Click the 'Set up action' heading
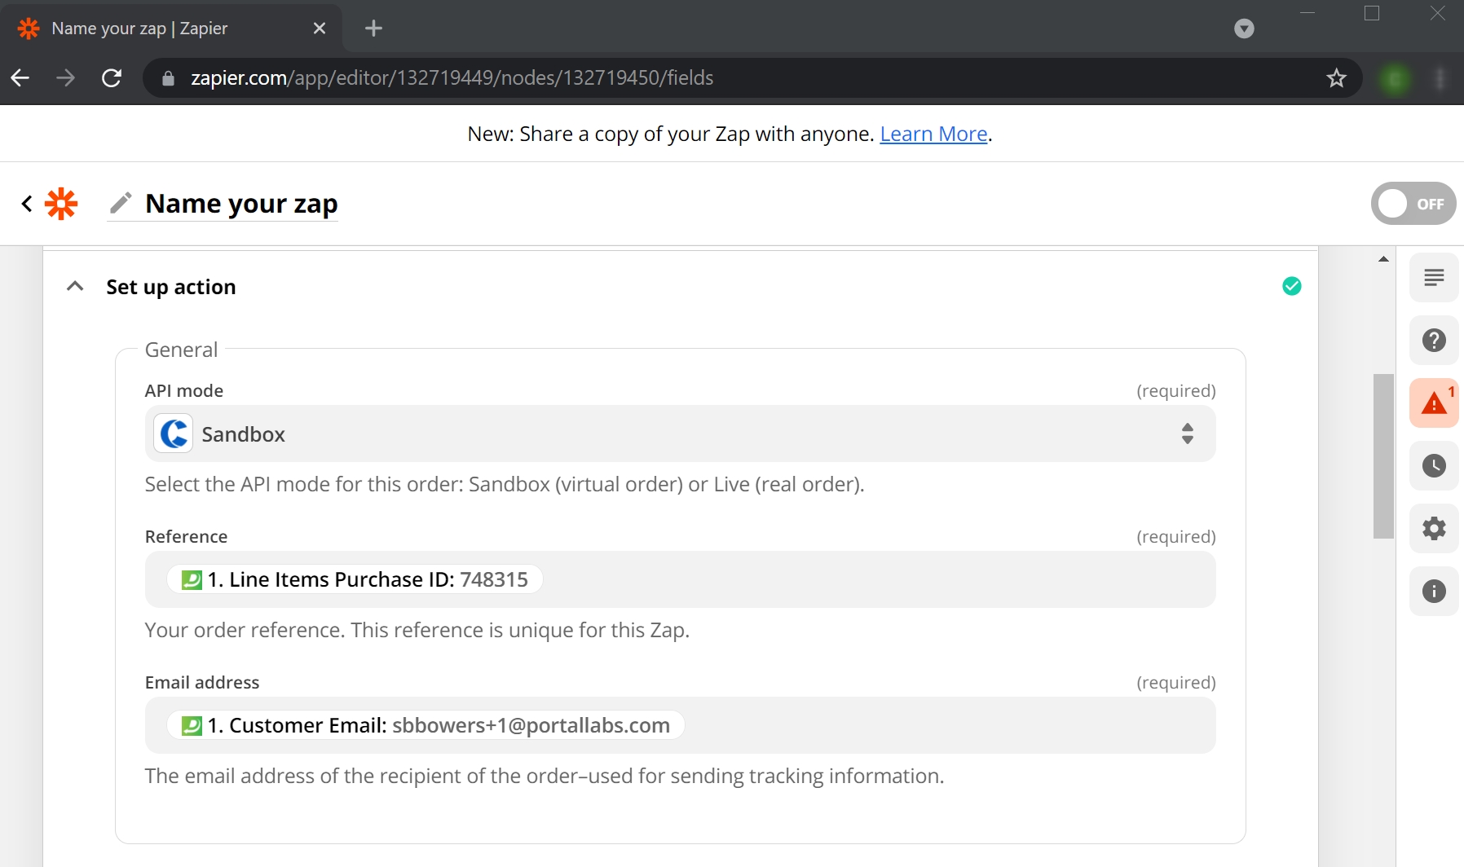Image resolution: width=1464 pixels, height=867 pixels. tap(171, 287)
